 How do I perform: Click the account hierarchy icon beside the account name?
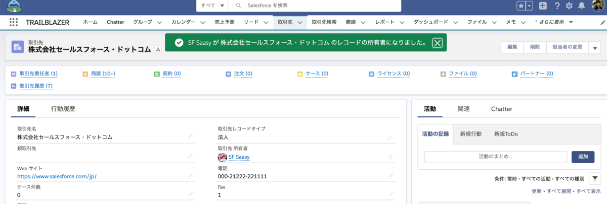coord(158,49)
